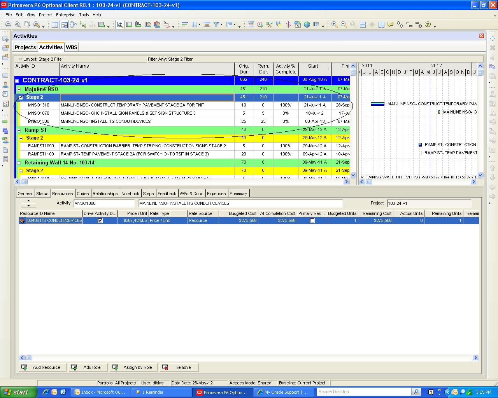Click the collapse all minus icon
This screenshot has height=398, width=498.
(x=409, y=24)
